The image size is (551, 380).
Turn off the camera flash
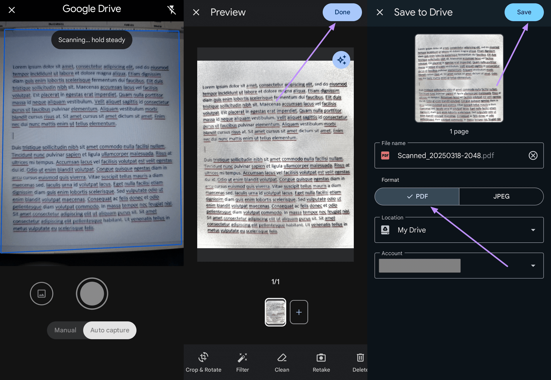pyautogui.click(x=172, y=10)
